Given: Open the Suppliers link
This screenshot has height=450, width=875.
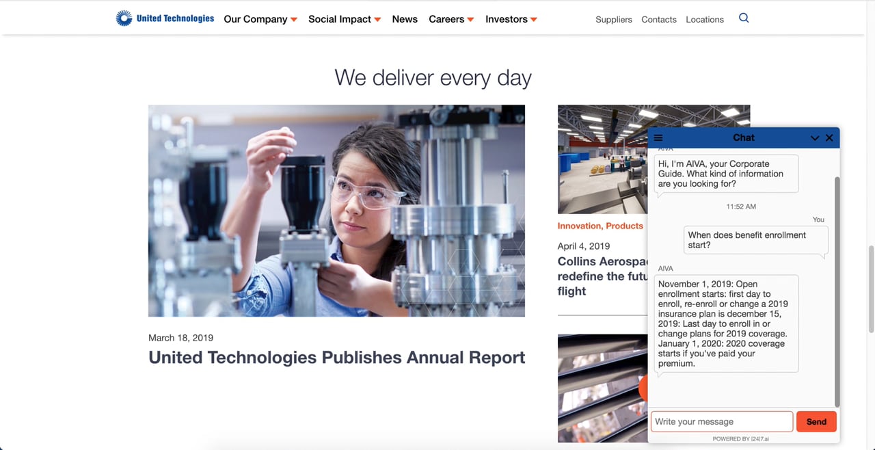Looking at the screenshot, I should [614, 19].
